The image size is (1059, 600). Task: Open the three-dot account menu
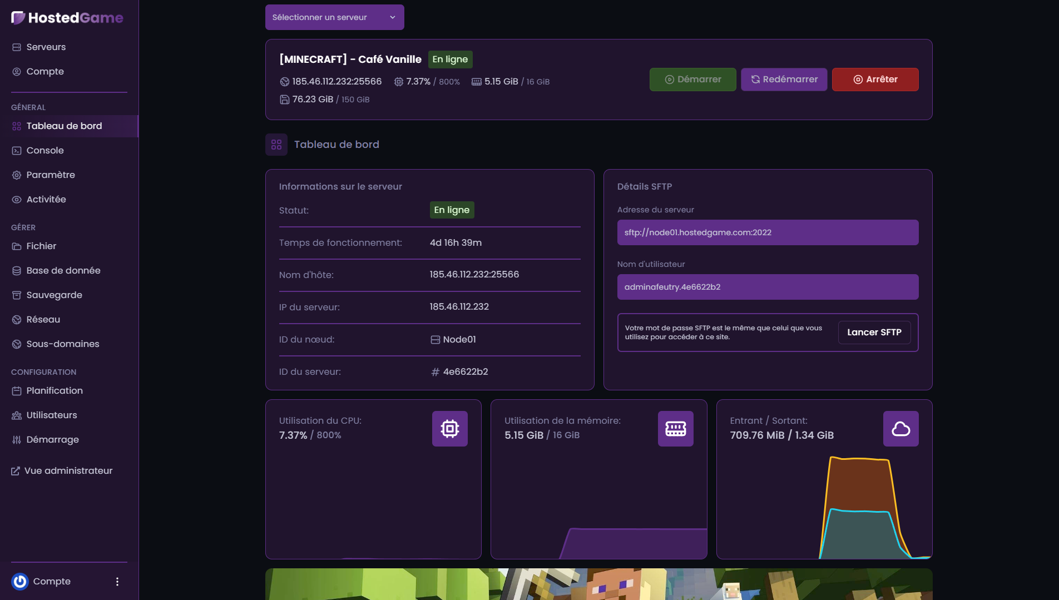pyautogui.click(x=117, y=582)
